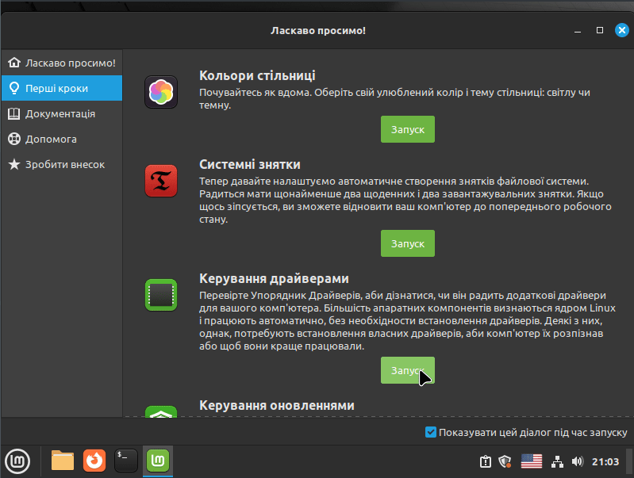Click the Системні знятки heading

click(250, 164)
